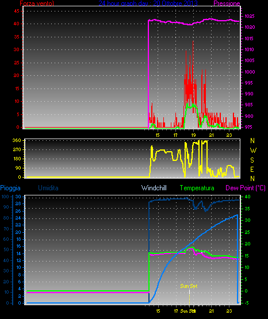Click the 1025 value on the pressure axis
Image resolution: width=268 pixels, height=319 pixels.
249,16
